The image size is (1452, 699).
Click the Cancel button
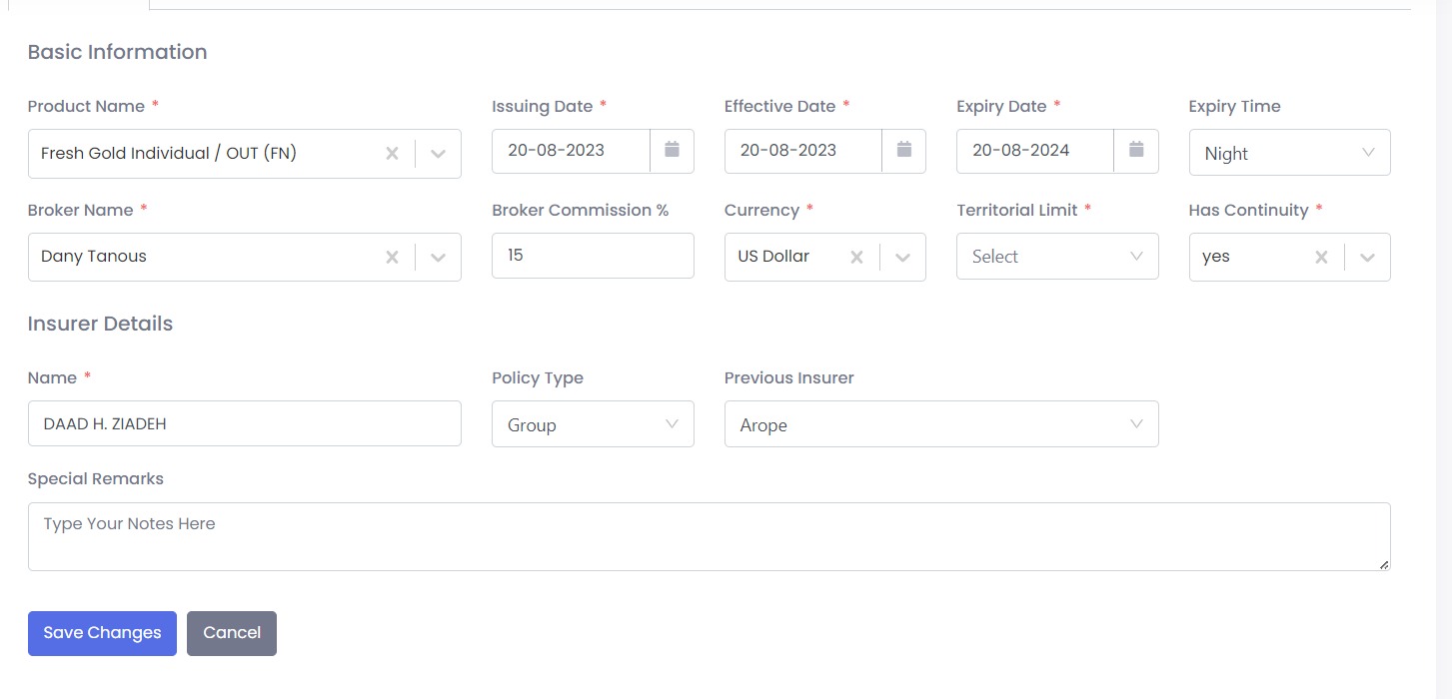pyautogui.click(x=232, y=633)
